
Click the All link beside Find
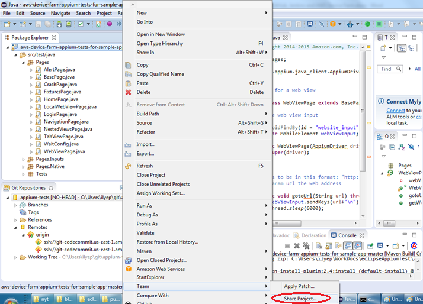coord(417,69)
